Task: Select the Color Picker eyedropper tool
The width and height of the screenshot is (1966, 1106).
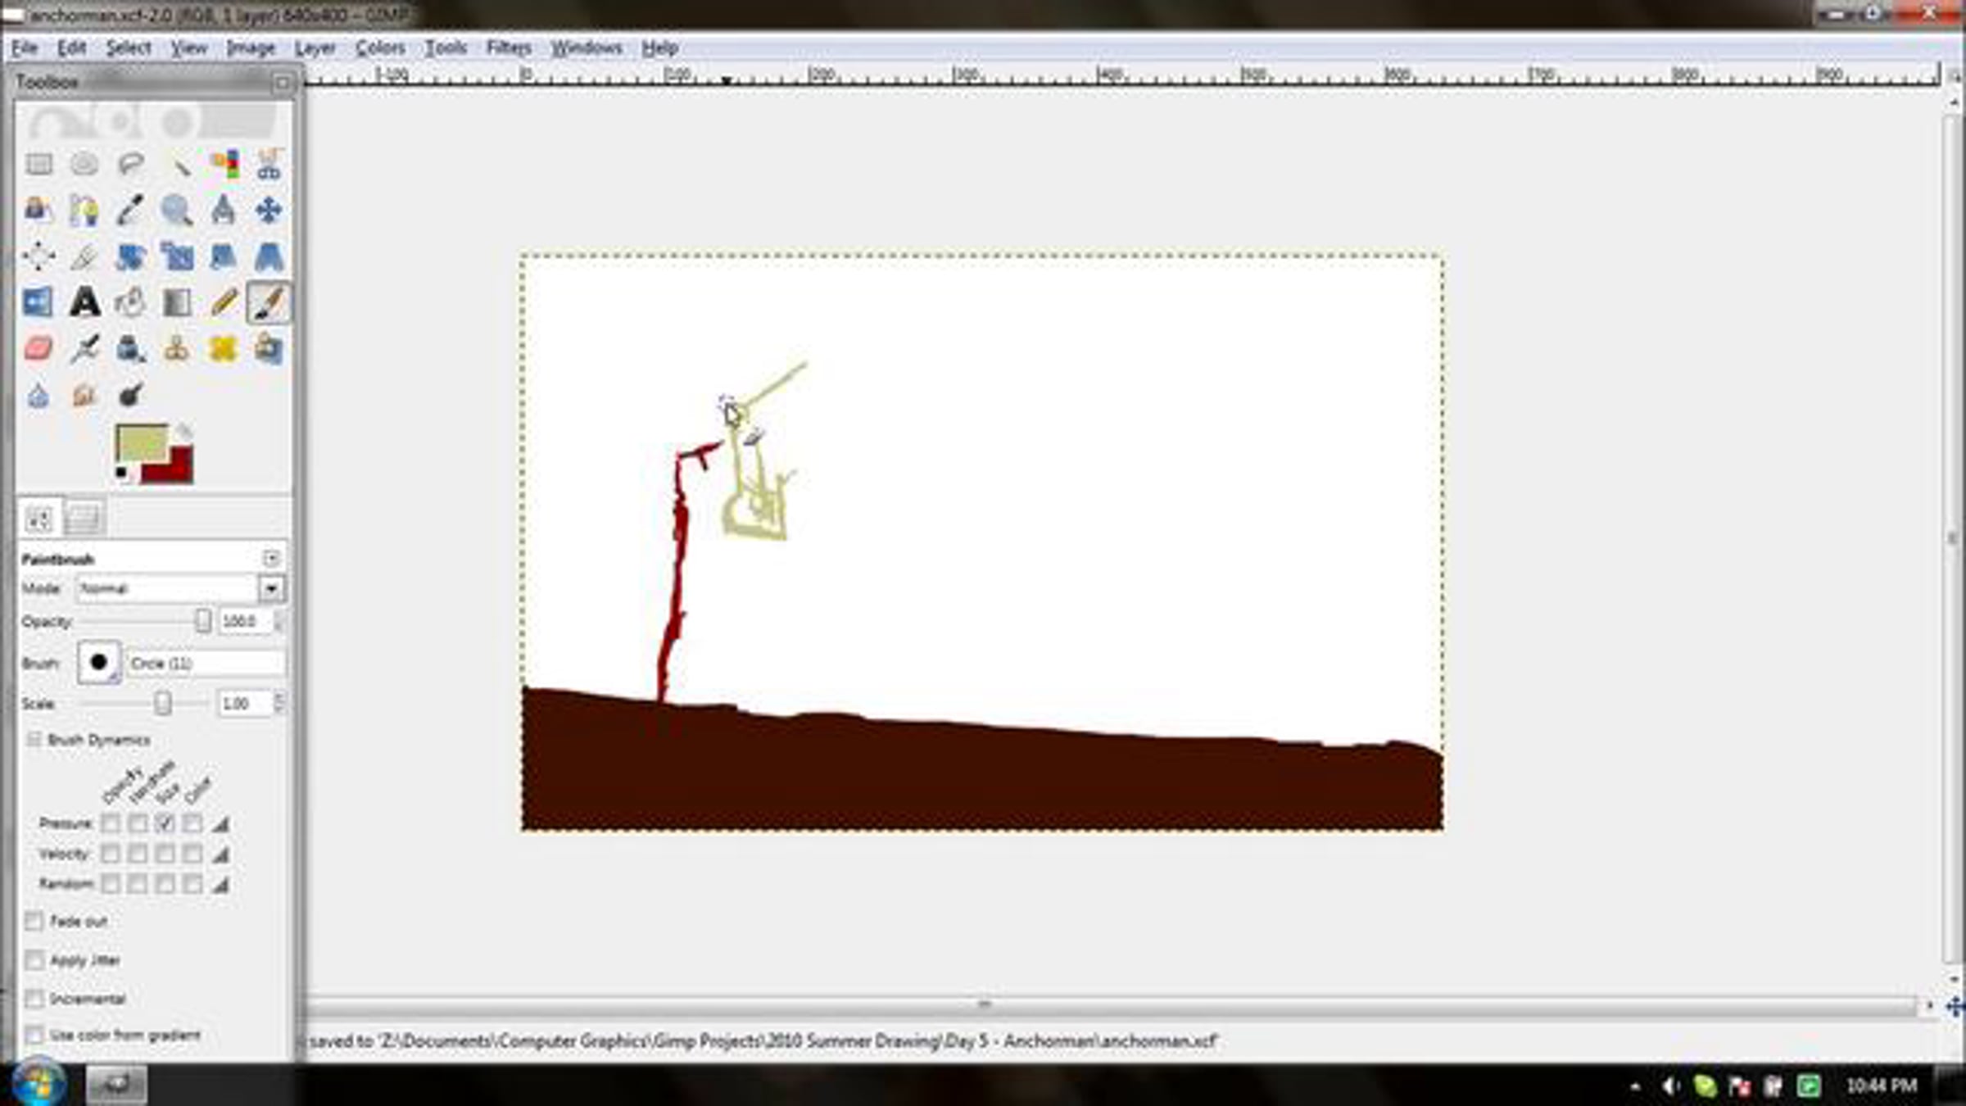Action: tap(130, 211)
